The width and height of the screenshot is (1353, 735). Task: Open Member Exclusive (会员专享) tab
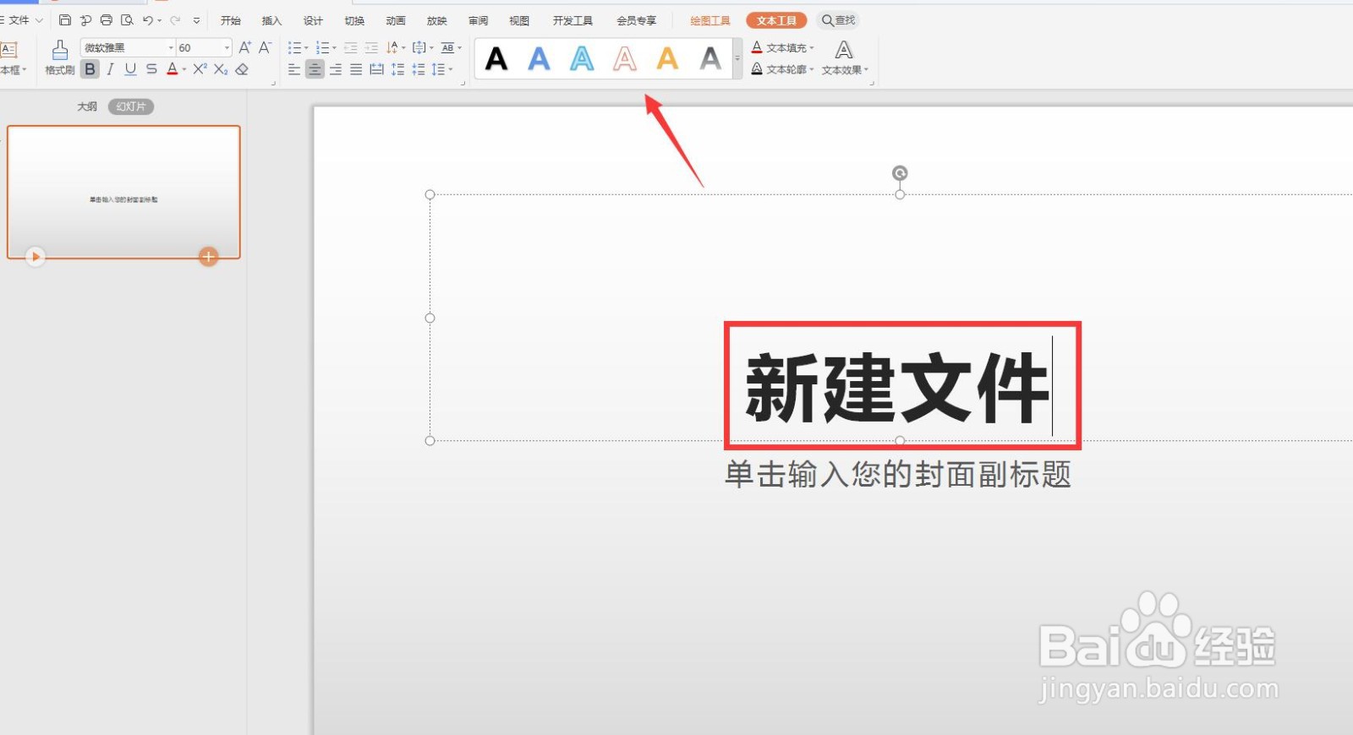pos(636,20)
